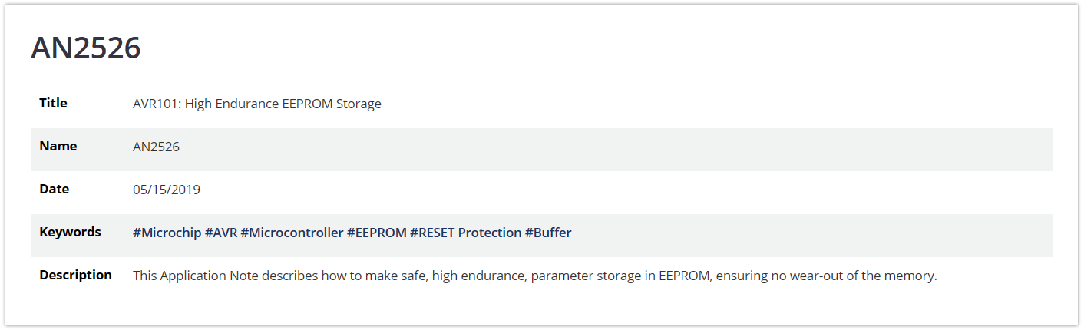Screen dimensions: 1084x330
Task: Open the #RESET Protection keyword link
Action: tap(466, 233)
